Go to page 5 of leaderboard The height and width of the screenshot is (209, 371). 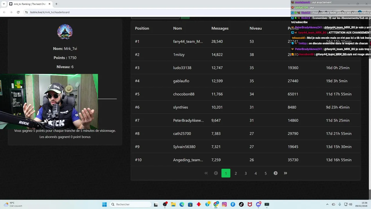point(265,173)
